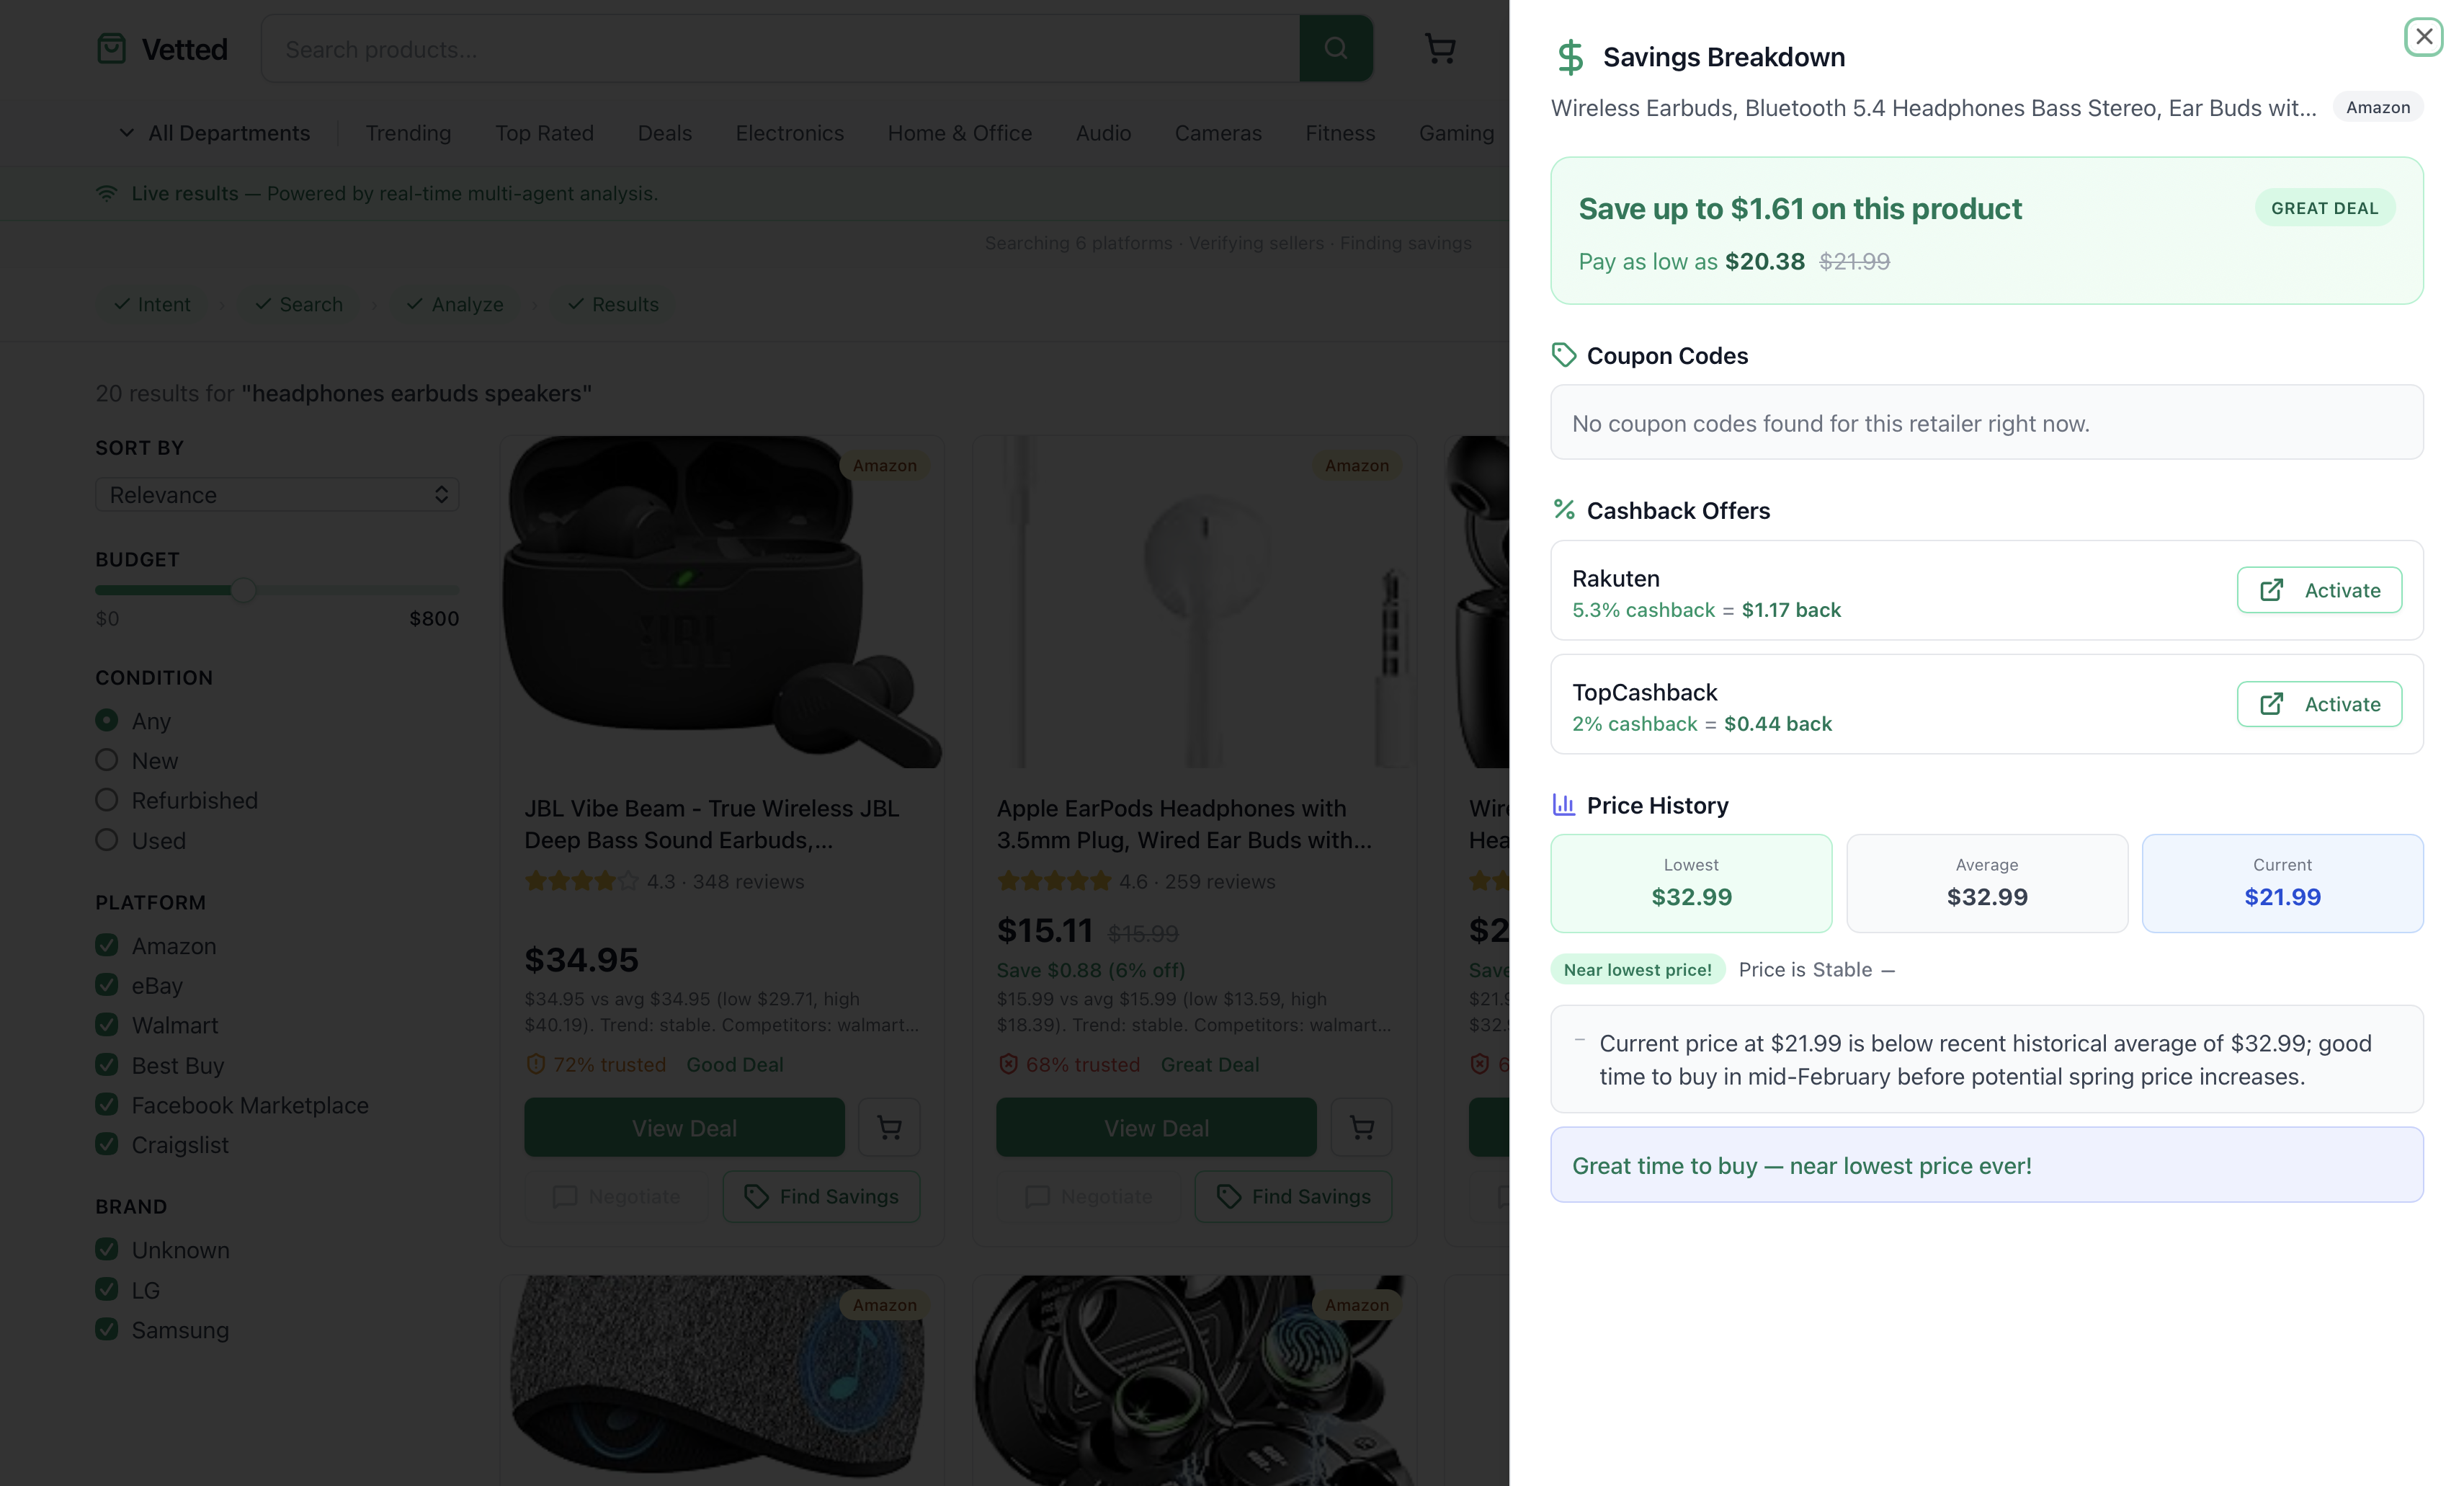The image size is (2464, 1486).
Task: Add Apple EarPods to cart
Action: 1361,1128
